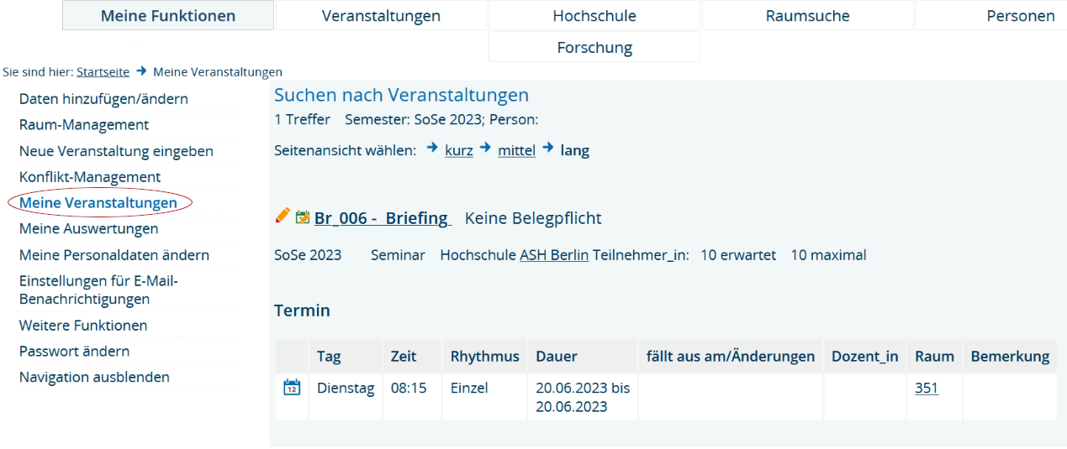The width and height of the screenshot is (1067, 449).
Task: Open the Meine Funktionen tab
Action: (x=168, y=16)
